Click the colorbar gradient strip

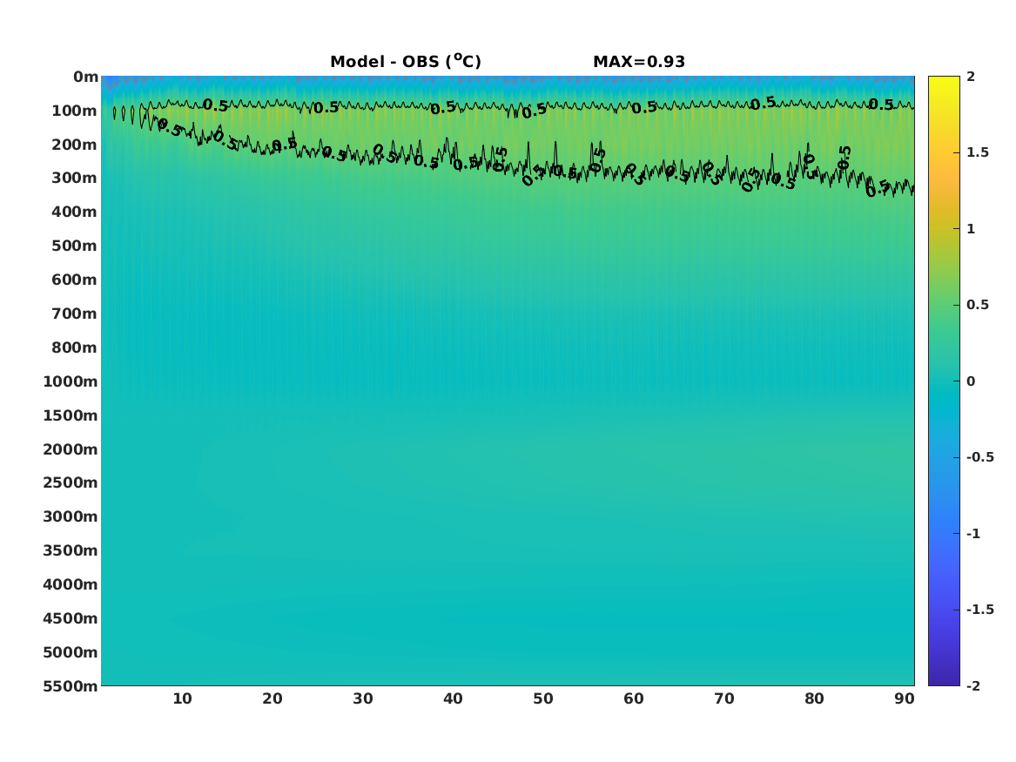point(944,381)
